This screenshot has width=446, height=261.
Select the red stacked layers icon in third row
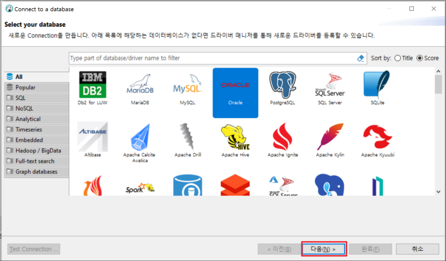[x=235, y=185]
